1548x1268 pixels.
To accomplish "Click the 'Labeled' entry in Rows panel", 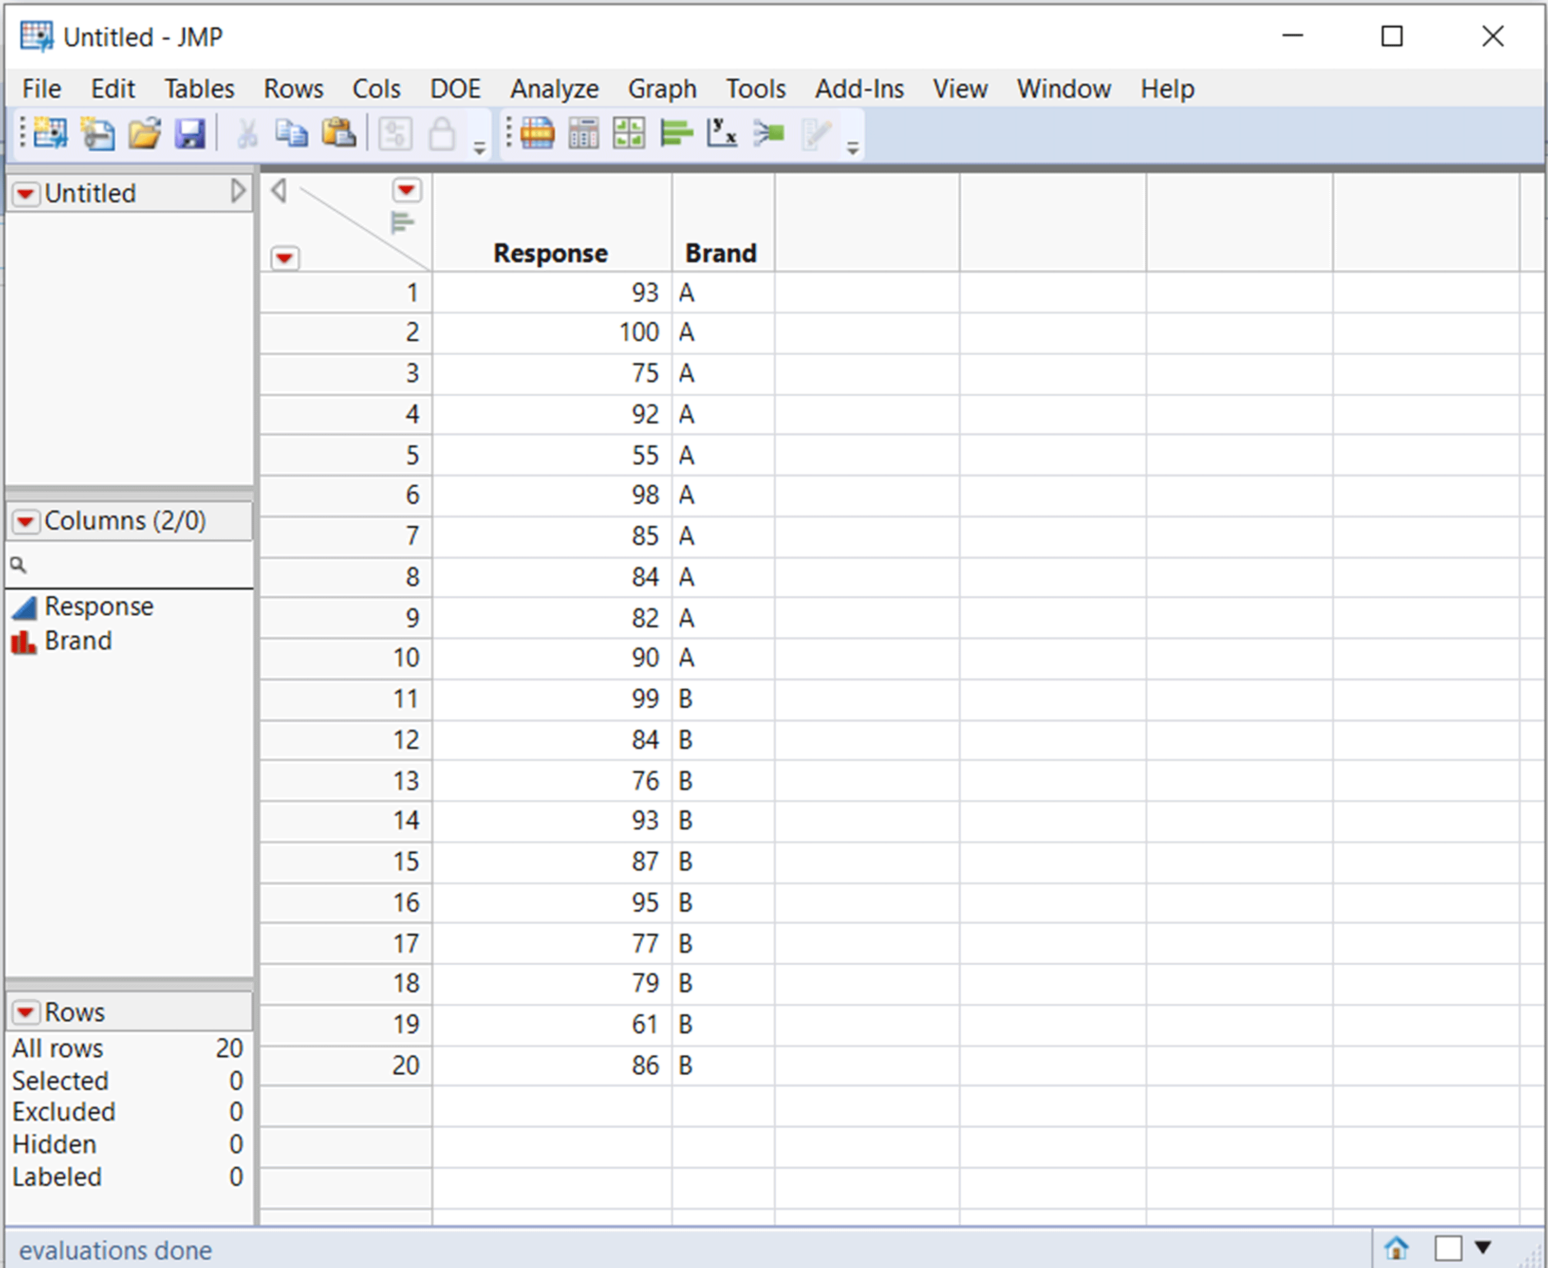I will tap(57, 1178).
